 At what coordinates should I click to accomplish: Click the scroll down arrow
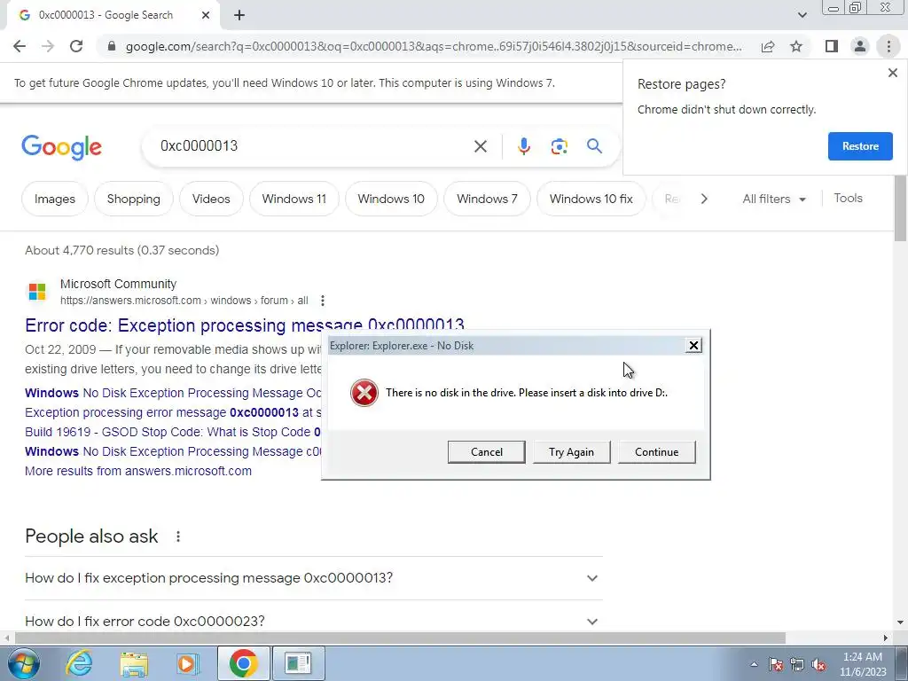[900, 622]
